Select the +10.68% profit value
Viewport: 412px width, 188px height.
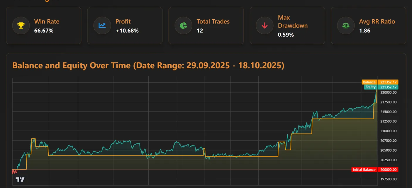(x=127, y=31)
